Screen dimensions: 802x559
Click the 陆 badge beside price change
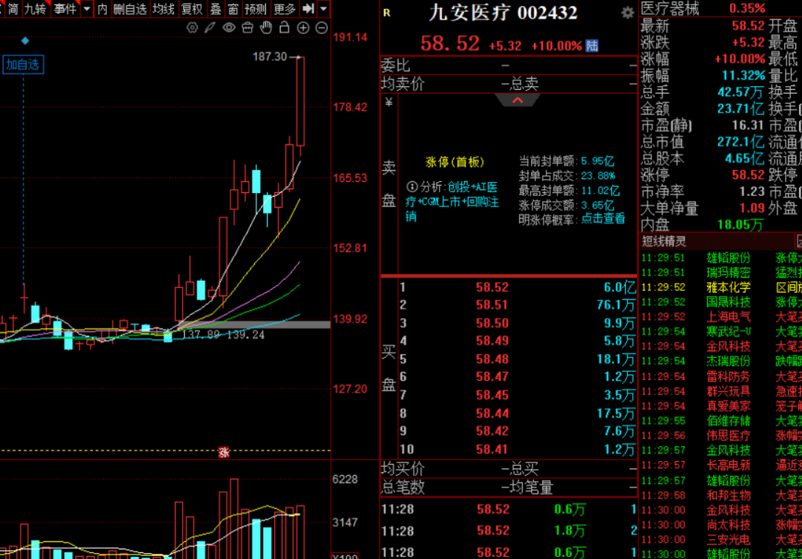click(592, 45)
